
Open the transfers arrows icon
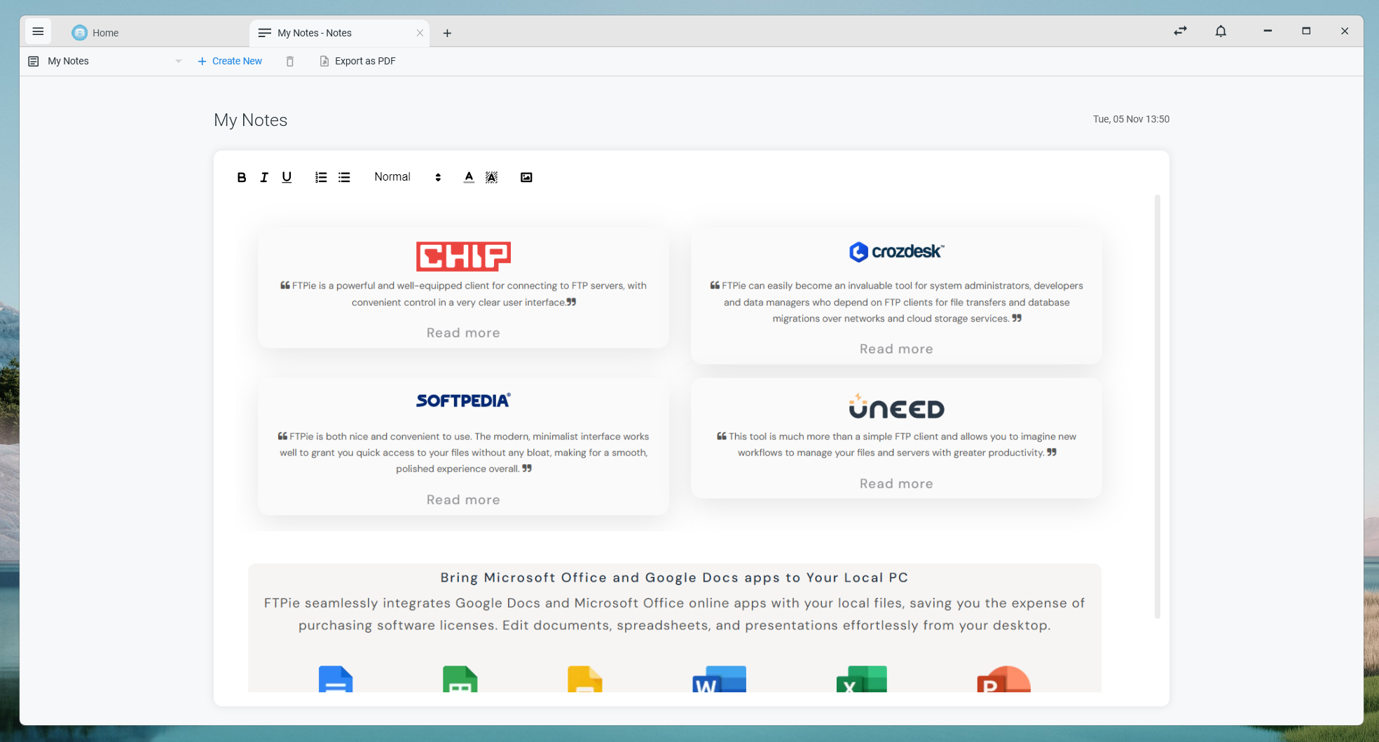pos(1181,31)
